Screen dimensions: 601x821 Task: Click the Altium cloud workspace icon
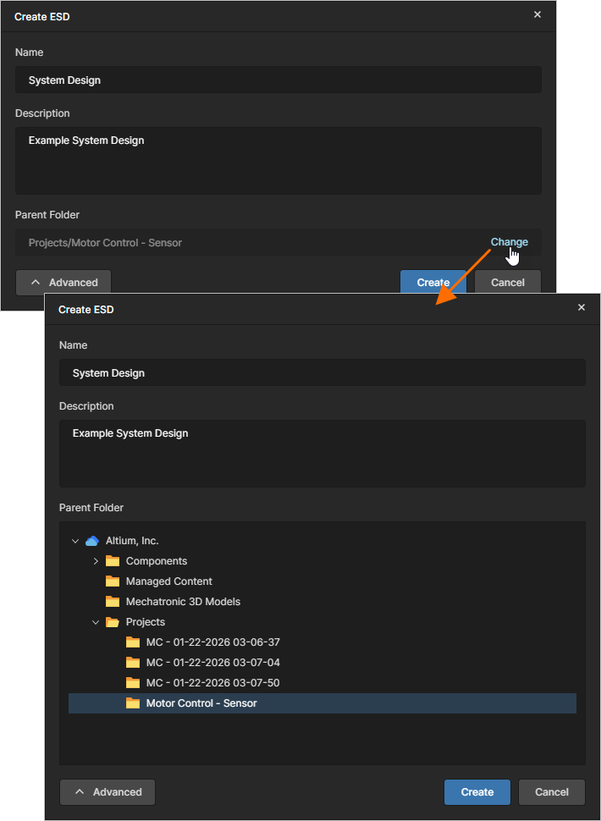(92, 541)
